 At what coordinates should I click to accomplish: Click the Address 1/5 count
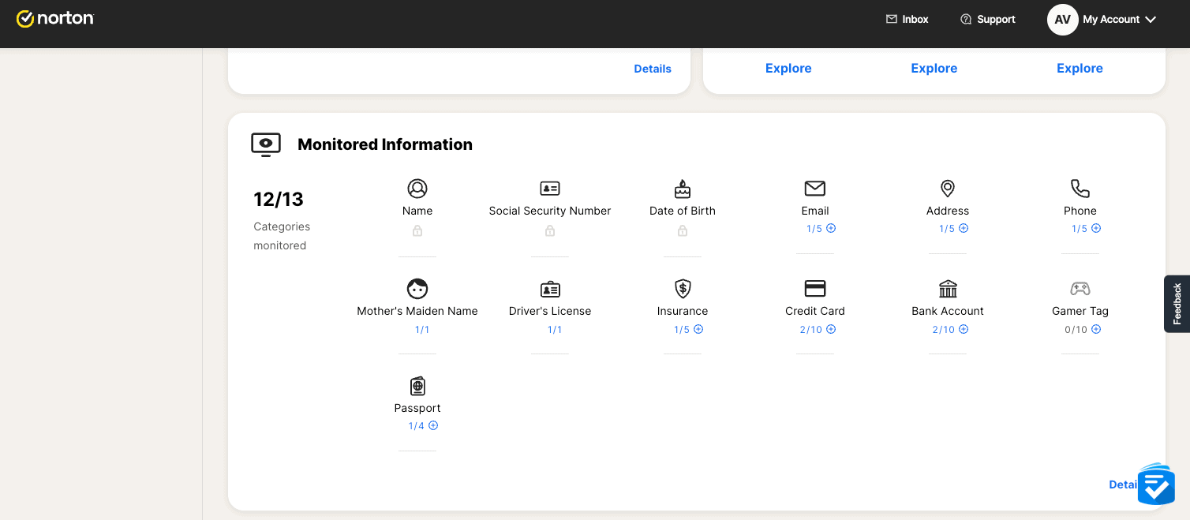(x=946, y=229)
